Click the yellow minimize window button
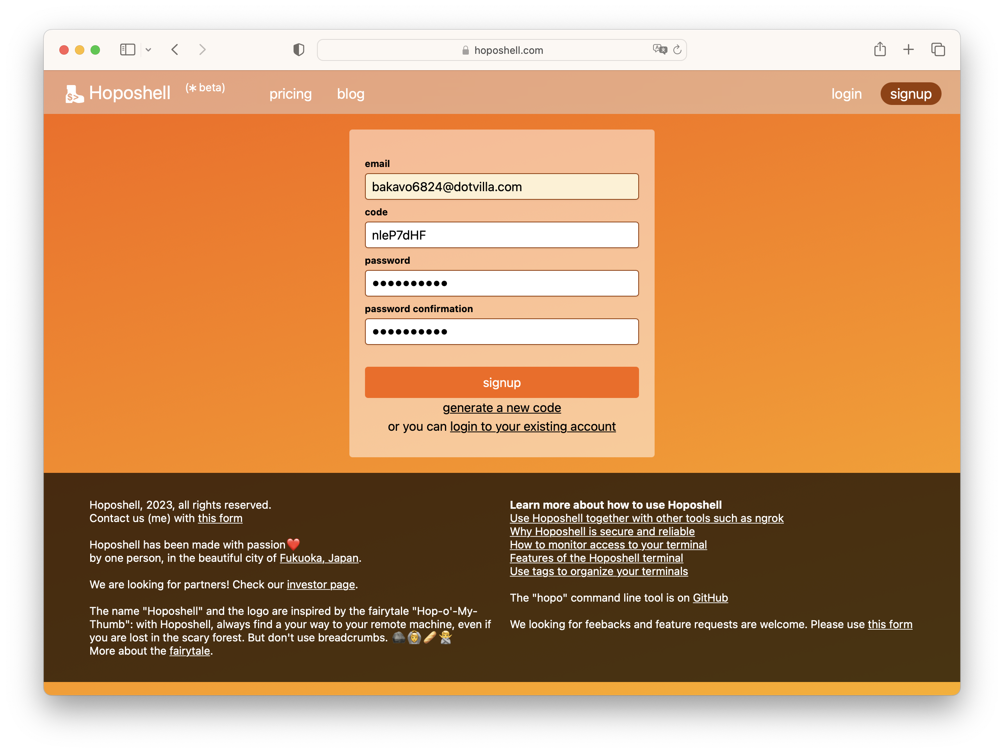 (x=79, y=50)
